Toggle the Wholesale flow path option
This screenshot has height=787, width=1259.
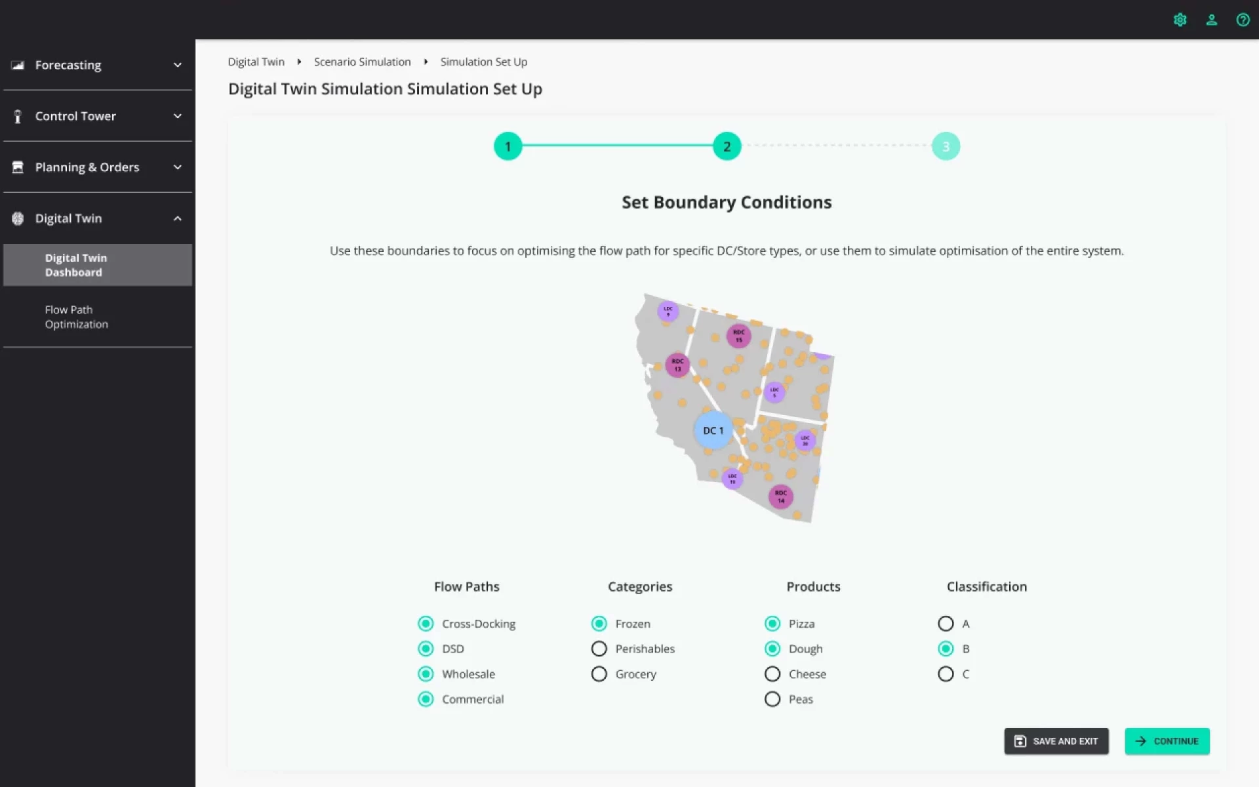coord(426,674)
